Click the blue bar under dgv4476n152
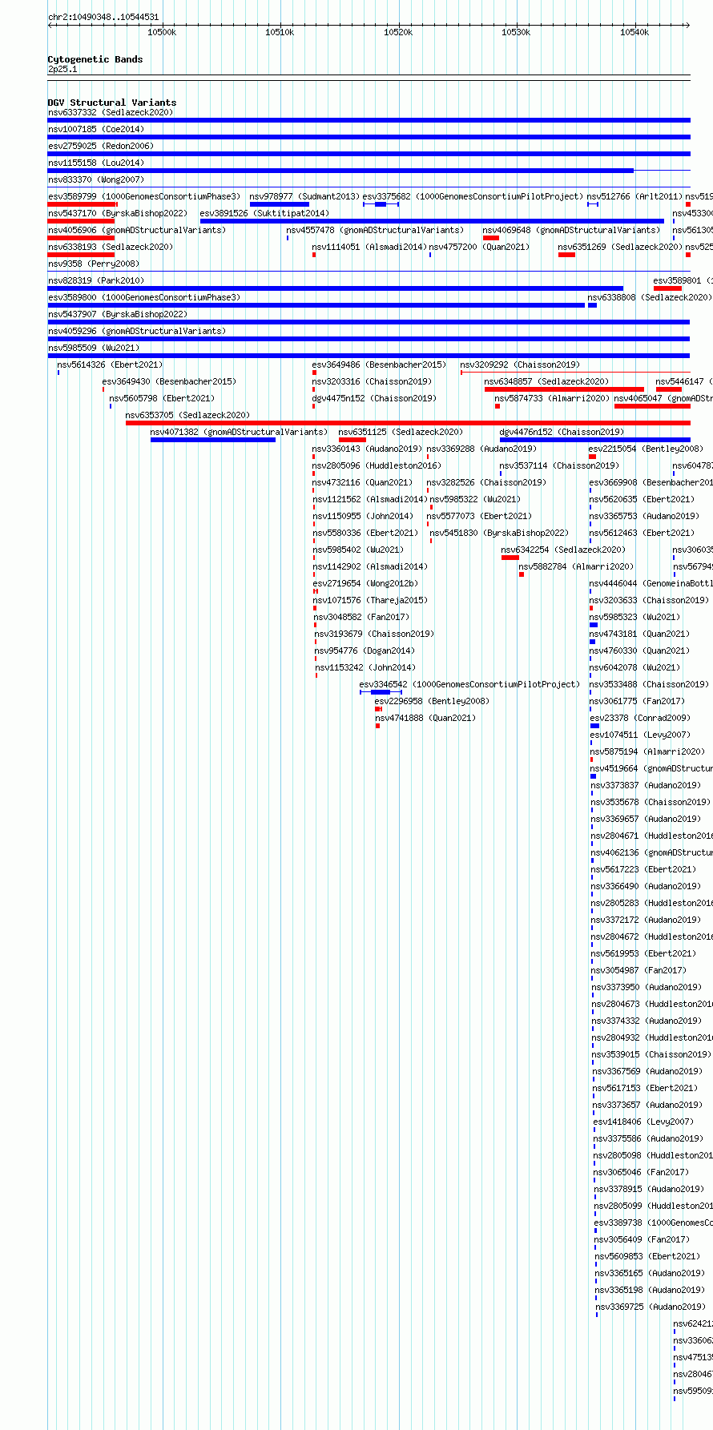 click(595, 440)
